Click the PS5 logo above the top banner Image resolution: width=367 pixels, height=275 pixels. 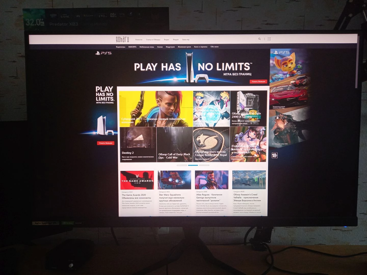coord(103,53)
